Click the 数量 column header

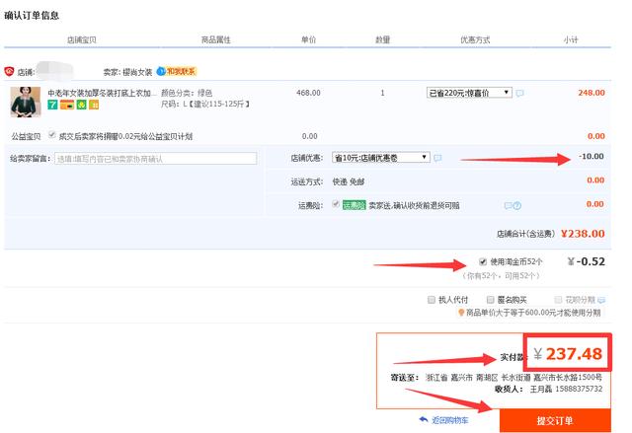382,39
